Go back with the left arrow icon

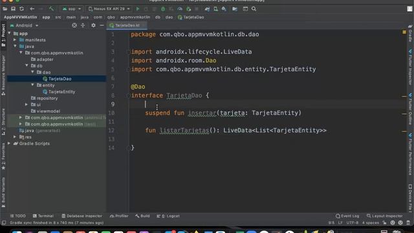click(x=32, y=8)
